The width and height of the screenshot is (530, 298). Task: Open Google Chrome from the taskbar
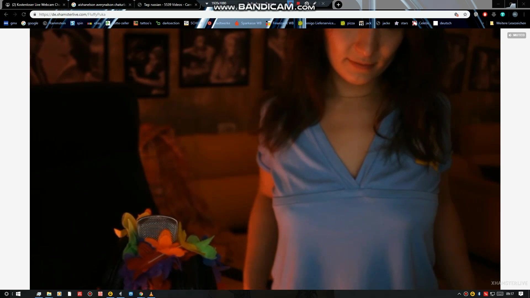click(141, 294)
